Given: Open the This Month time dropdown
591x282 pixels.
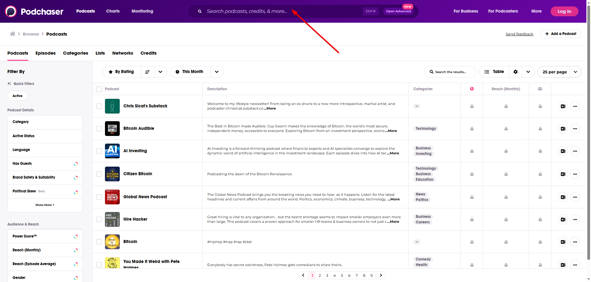Looking at the screenshot, I should 217,72.
